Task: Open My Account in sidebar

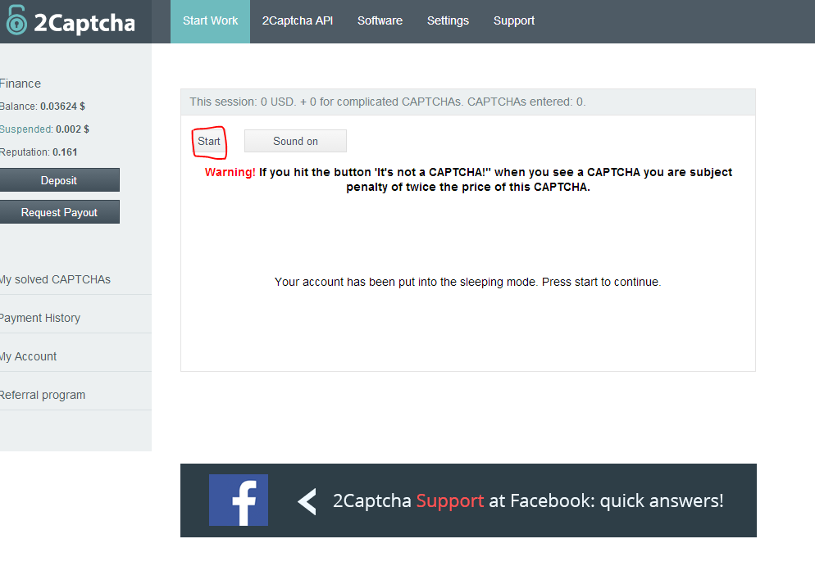Action: tap(28, 356)
